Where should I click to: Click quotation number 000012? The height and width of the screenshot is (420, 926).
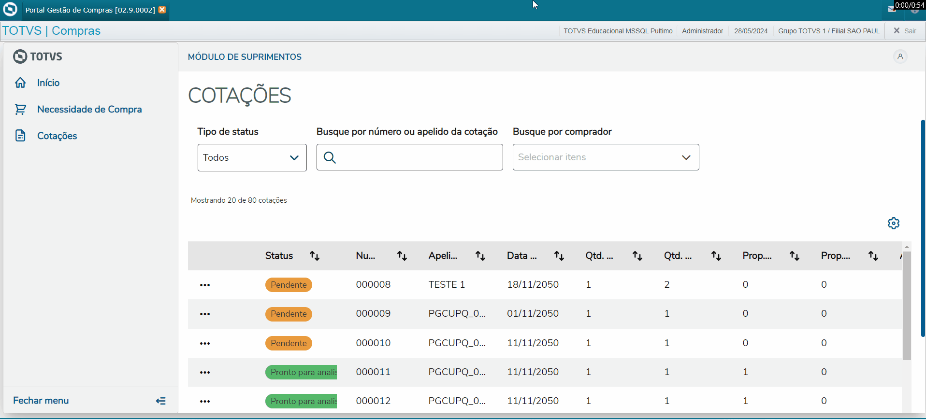coord(373,401)
